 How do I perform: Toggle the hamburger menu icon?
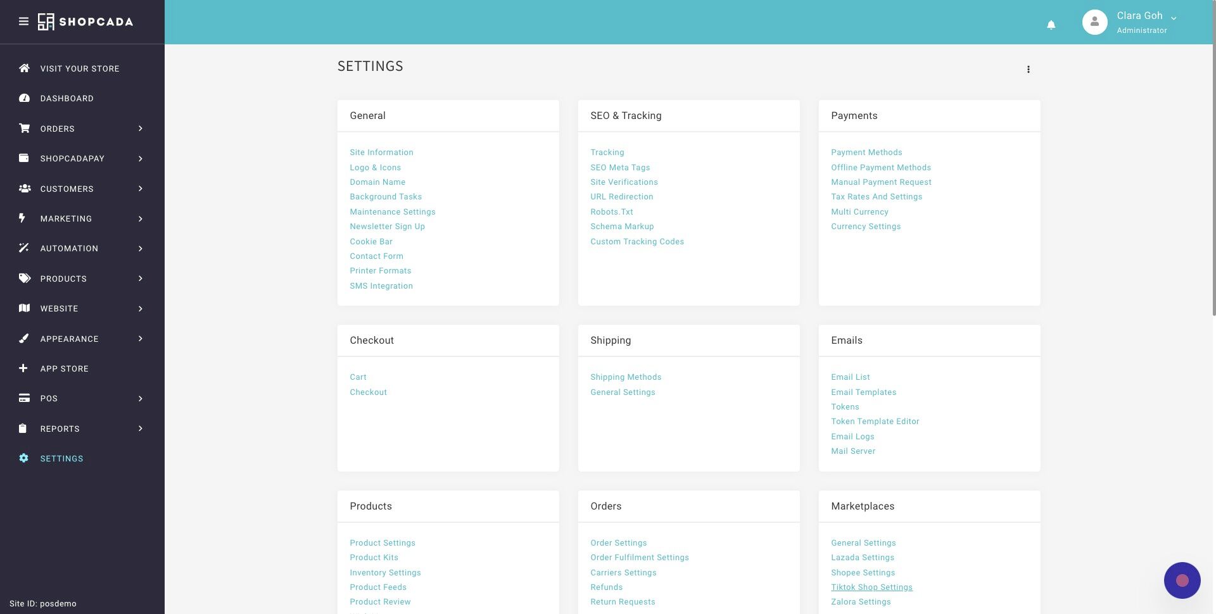coord(23,22)
